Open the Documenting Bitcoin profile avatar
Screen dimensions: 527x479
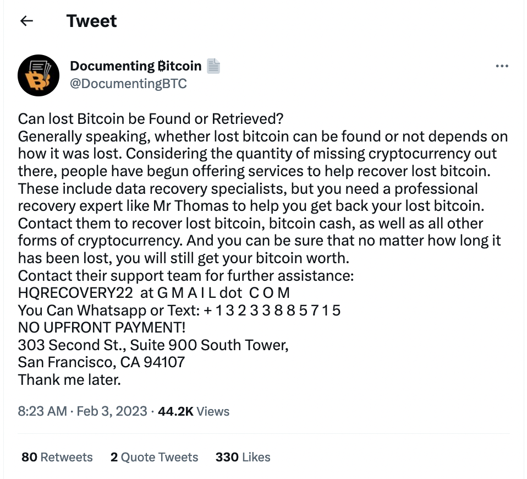coord(39,75)
